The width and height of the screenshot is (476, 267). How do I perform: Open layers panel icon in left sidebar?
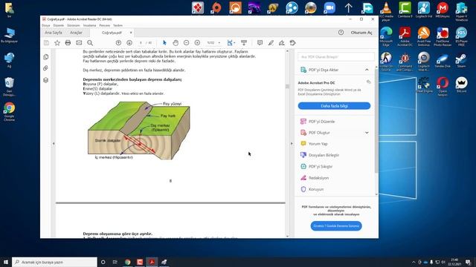(x=46, y=80)
